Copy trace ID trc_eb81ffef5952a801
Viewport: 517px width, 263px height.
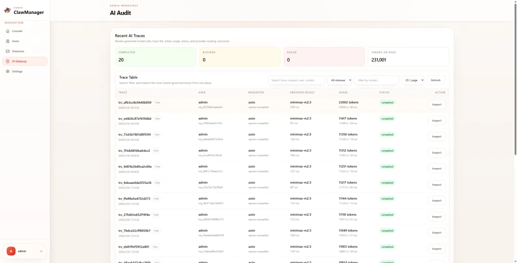(x=155, y=247)
